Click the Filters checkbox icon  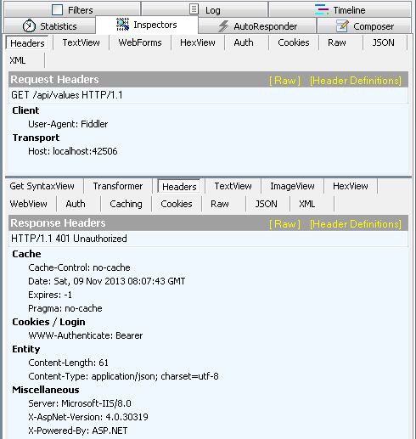pyautogui.click(x=58, y=10)
